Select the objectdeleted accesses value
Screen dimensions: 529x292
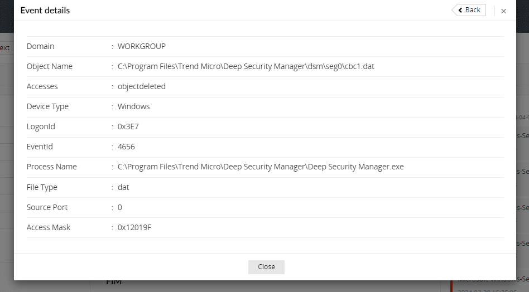142,86
